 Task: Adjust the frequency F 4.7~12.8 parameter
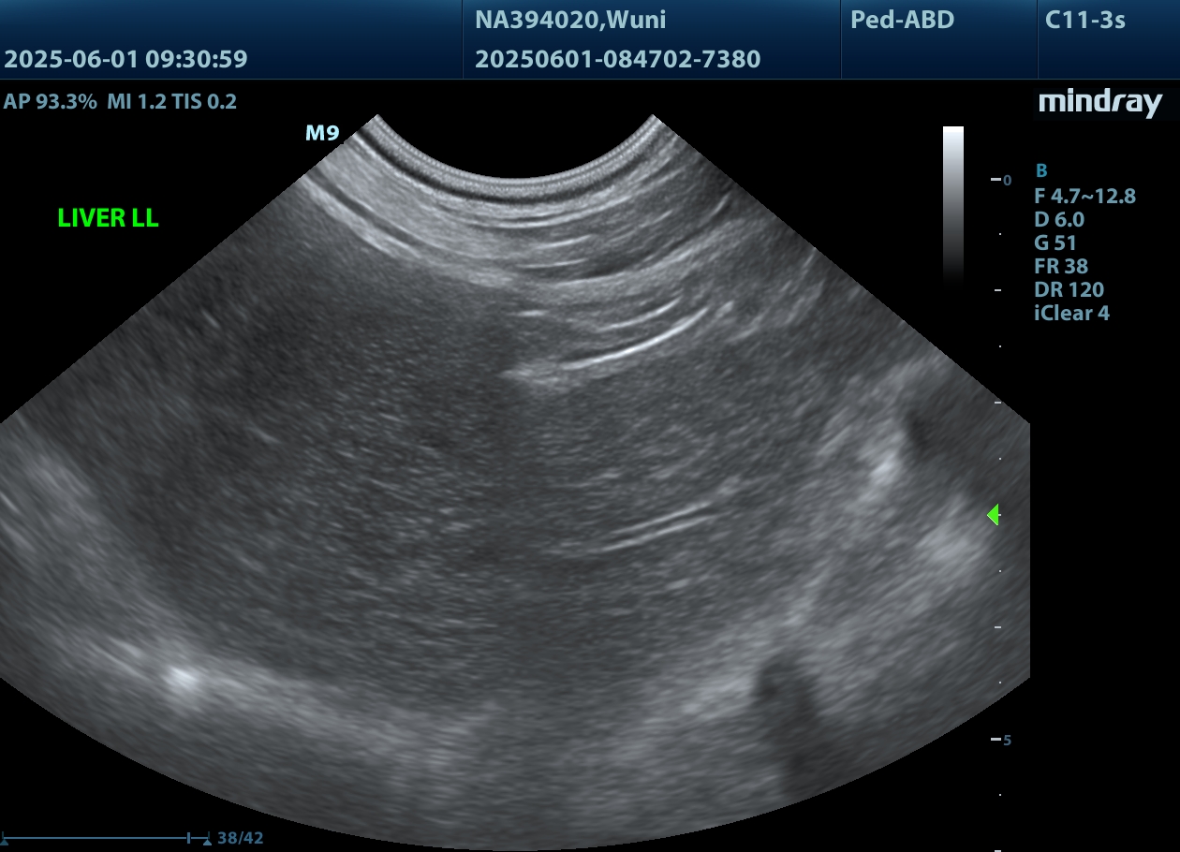tap(1084, 196)
